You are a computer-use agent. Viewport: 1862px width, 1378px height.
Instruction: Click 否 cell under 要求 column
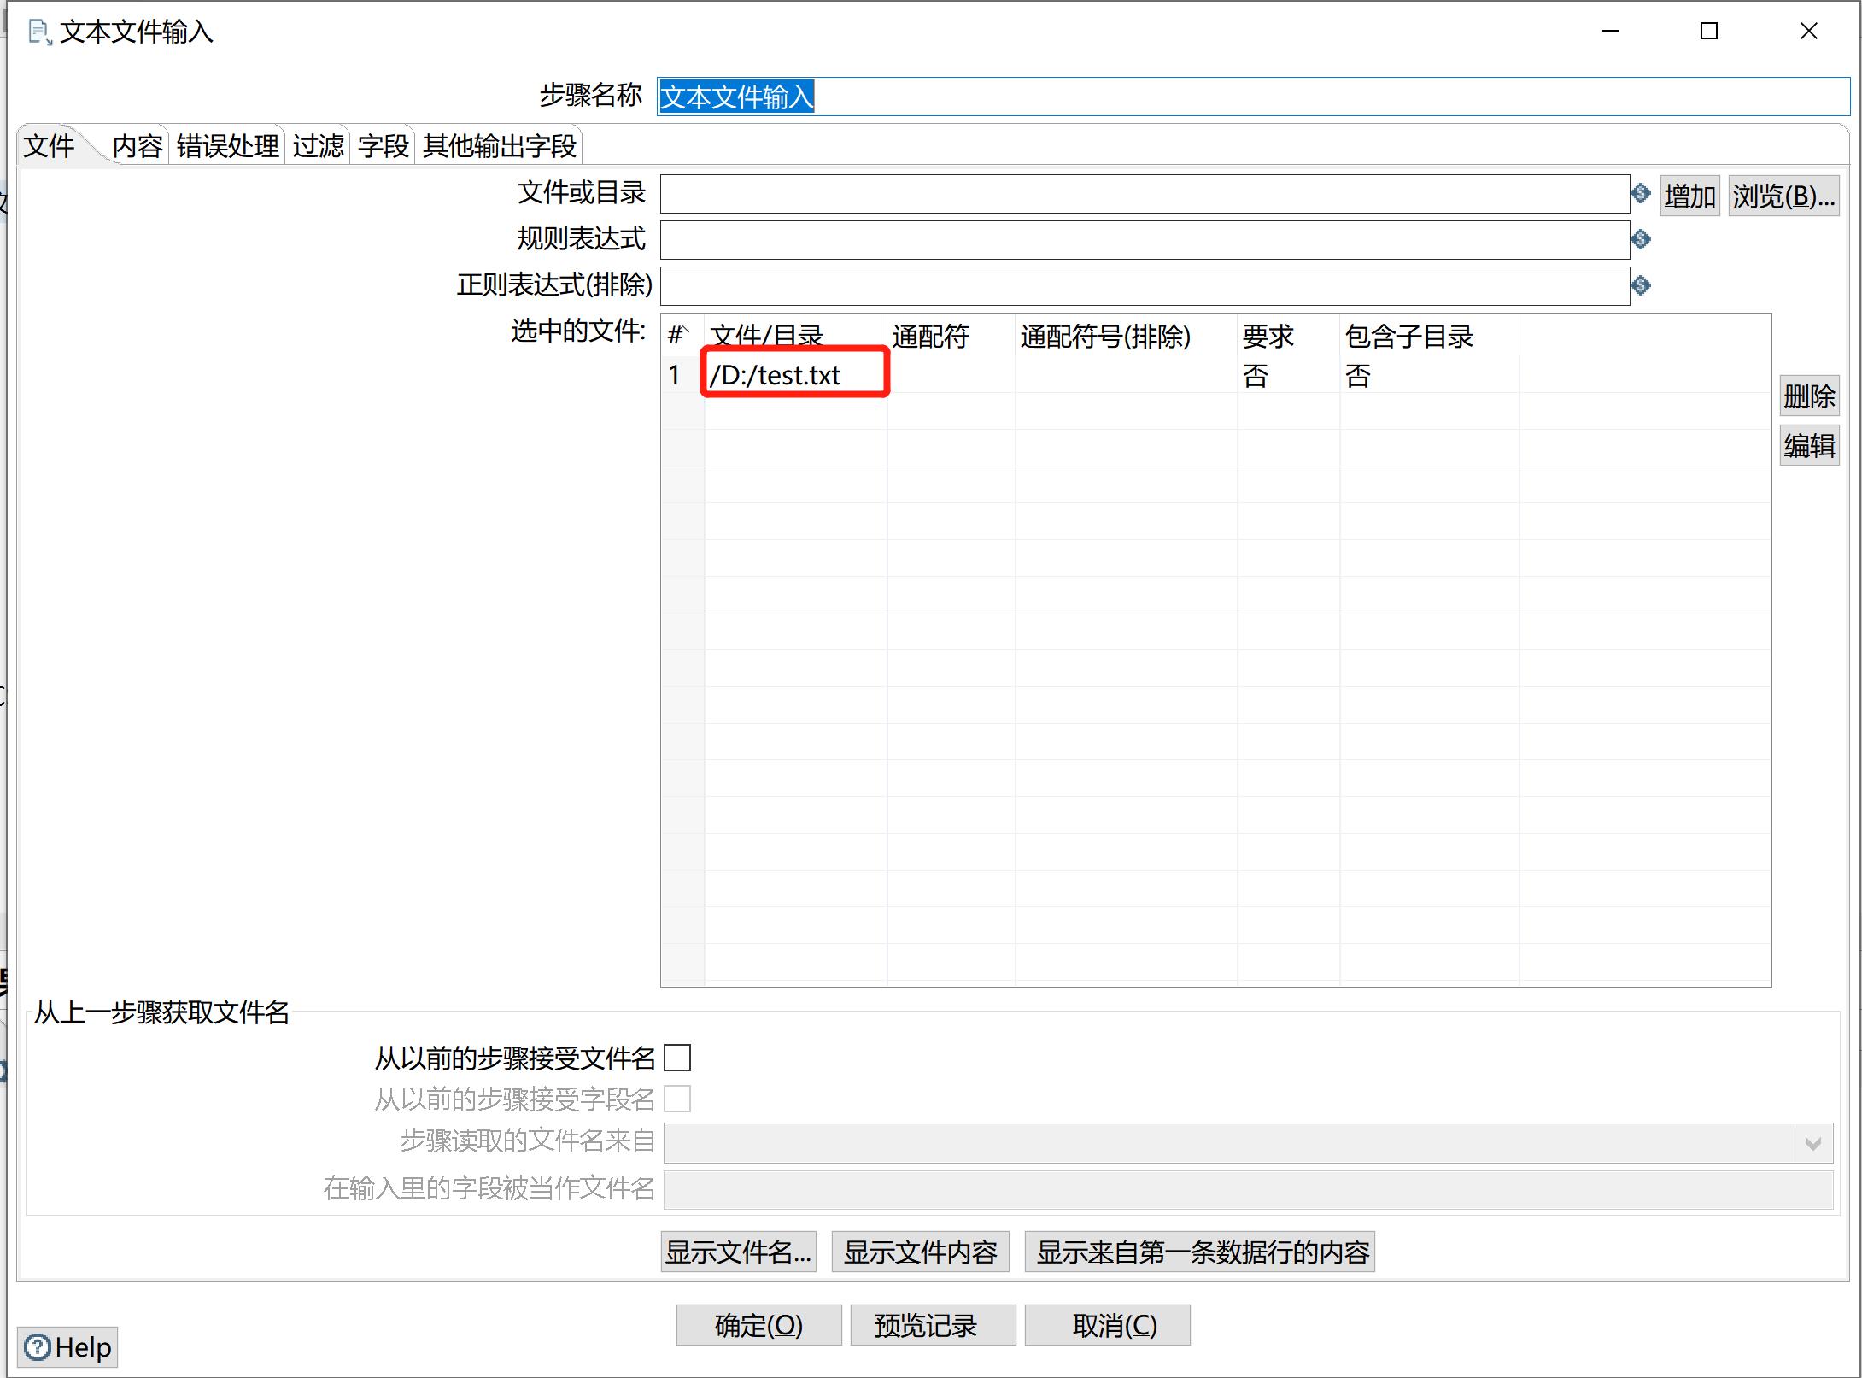pos(1288,375)
